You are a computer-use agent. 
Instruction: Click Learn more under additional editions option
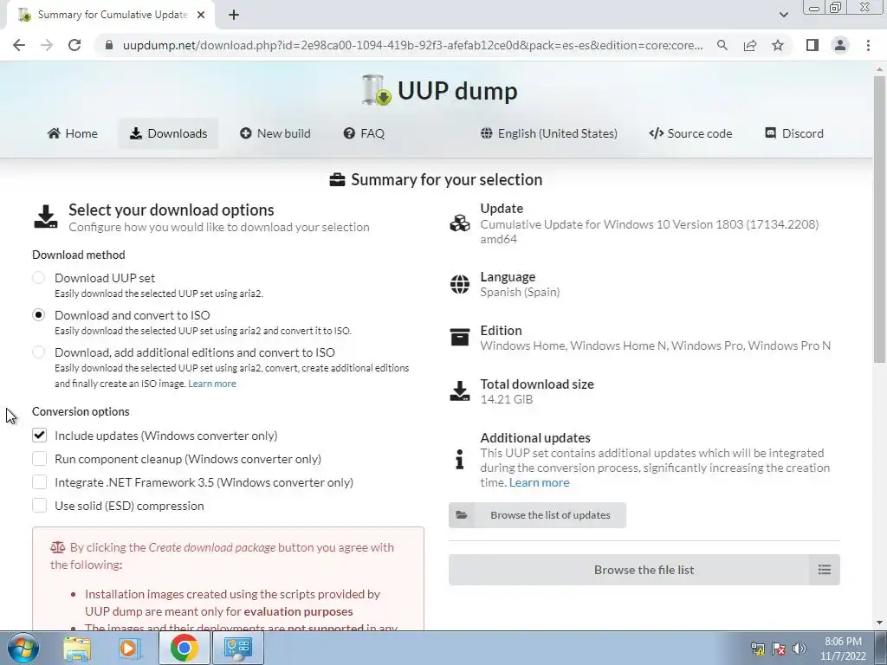pos(212,384)
